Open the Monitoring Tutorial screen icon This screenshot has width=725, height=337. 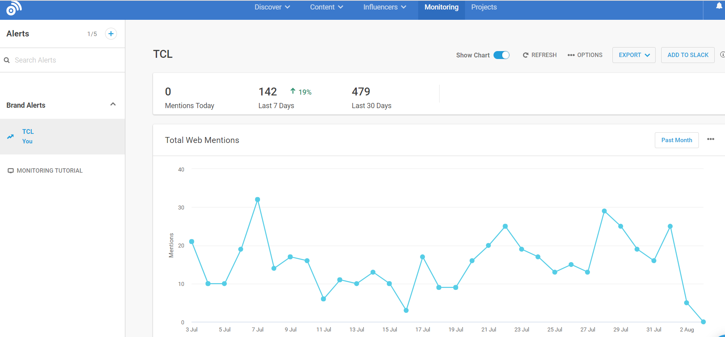click(11, 171)
